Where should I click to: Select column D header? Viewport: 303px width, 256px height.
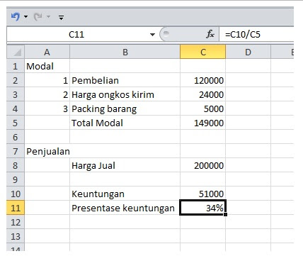point(248,52)
